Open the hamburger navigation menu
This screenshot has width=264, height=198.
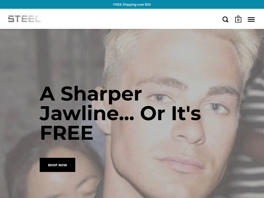(251, 20)
